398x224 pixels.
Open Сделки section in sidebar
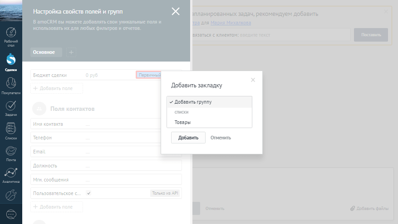tap(11, 62)
